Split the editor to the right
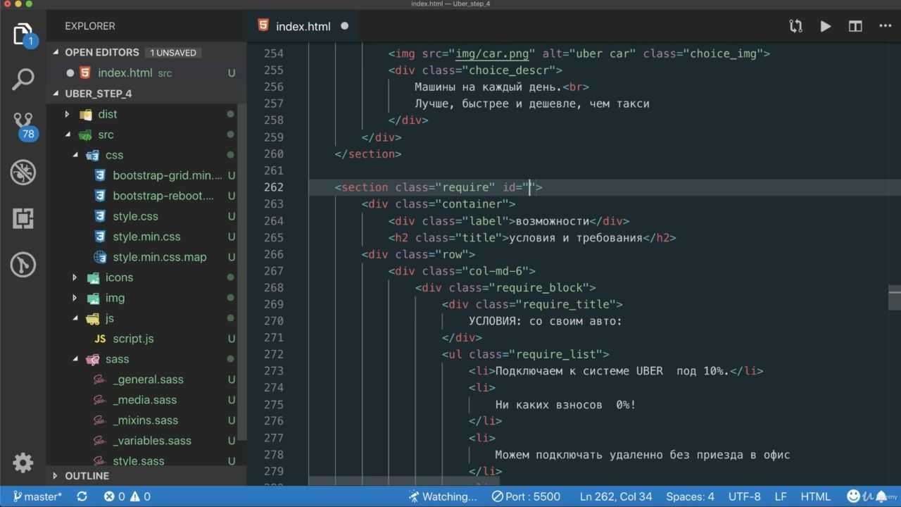901x507 pixels. pos(855,26)
